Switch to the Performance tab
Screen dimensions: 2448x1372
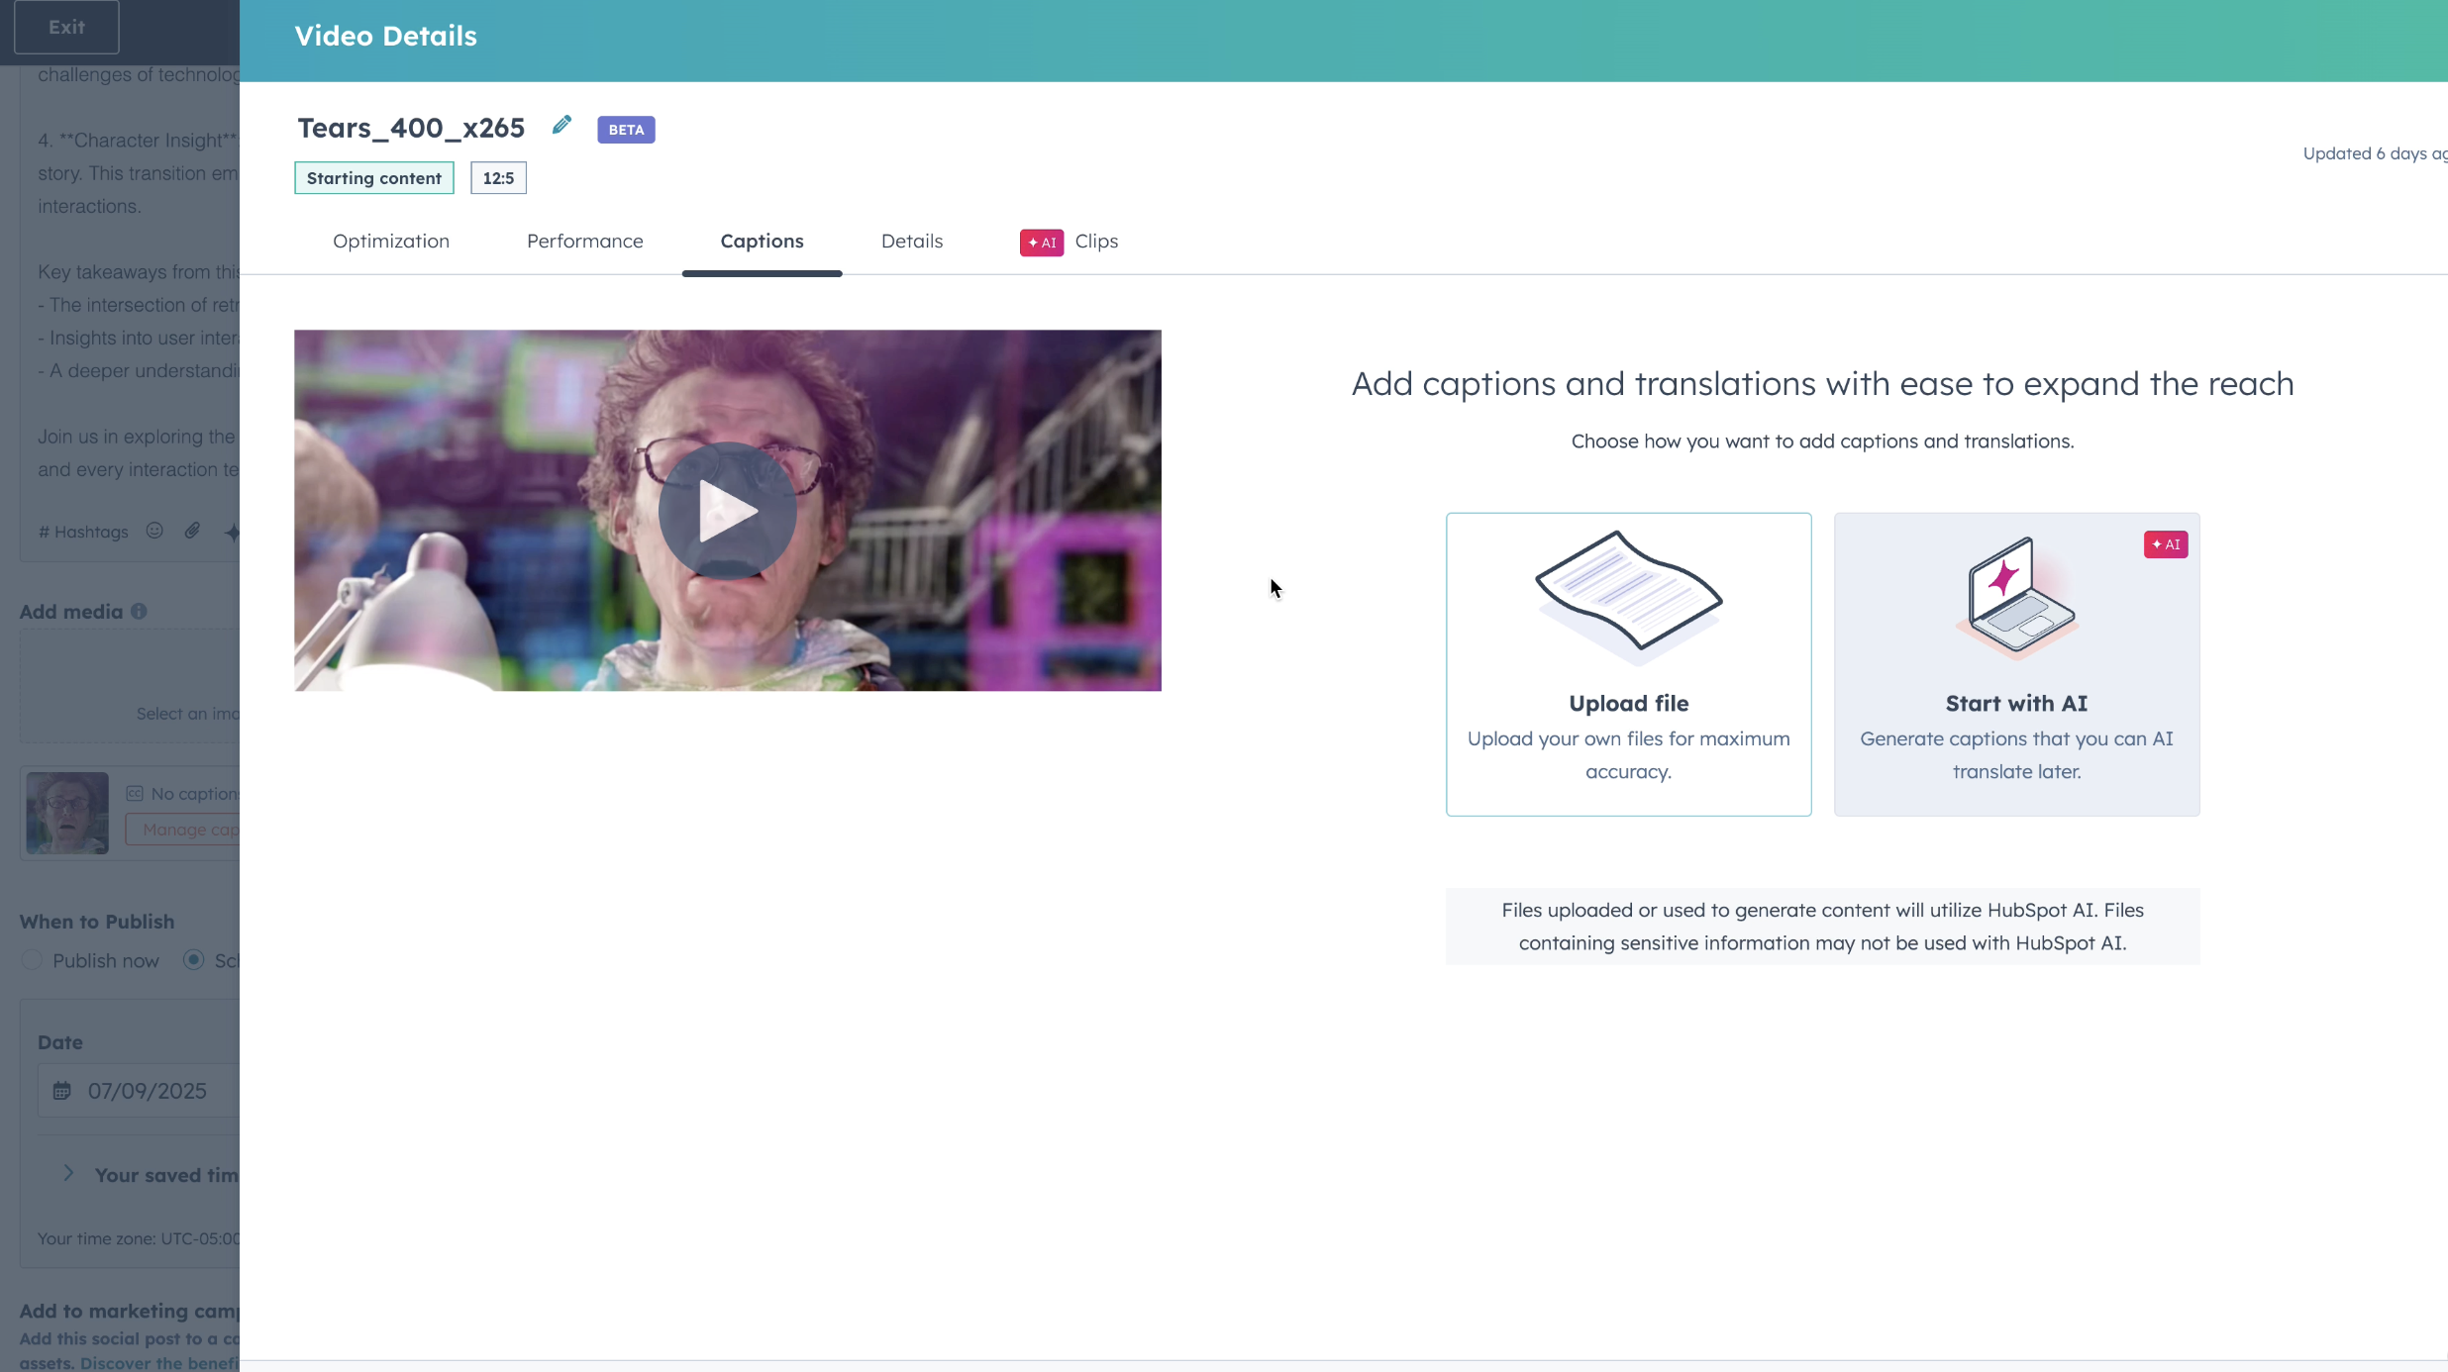click(585, 242)
